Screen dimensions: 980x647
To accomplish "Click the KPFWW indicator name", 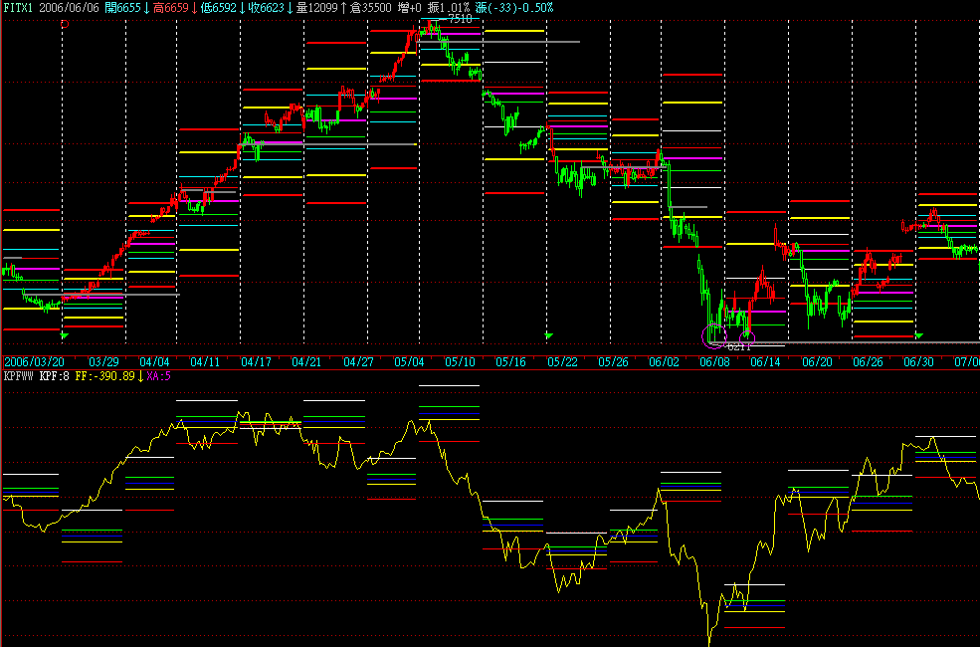I will click(x=19, y=377).
